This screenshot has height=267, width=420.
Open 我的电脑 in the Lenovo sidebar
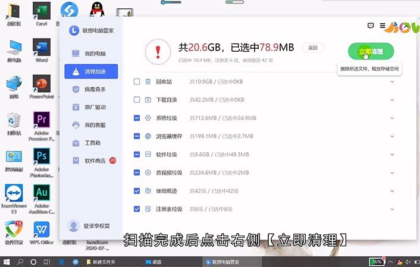click(x=91, y=54)
